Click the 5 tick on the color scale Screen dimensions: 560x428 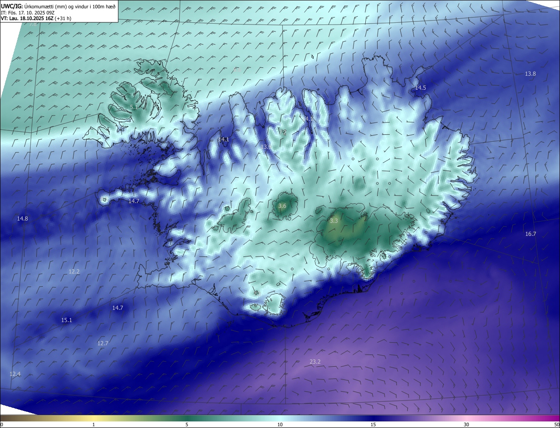pyautogui.click(x=187, y=424)
